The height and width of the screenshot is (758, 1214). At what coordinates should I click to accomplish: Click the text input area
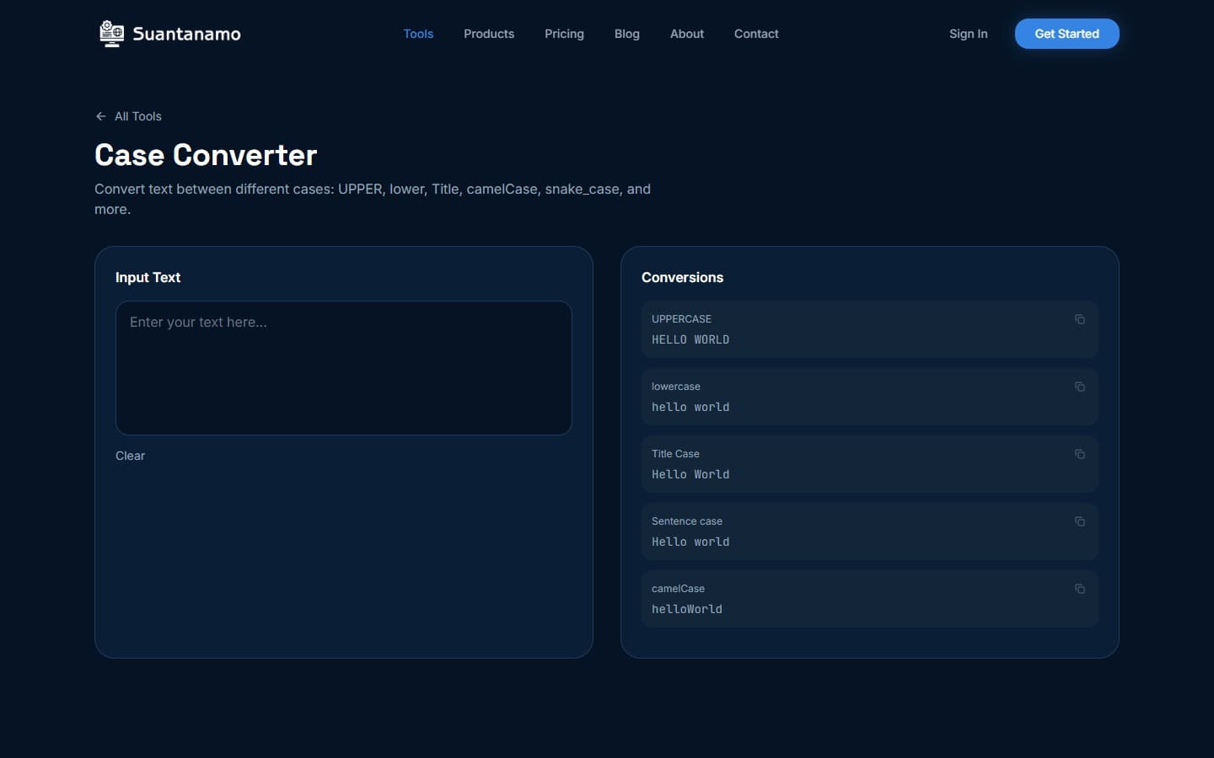[x=343, y=368]
